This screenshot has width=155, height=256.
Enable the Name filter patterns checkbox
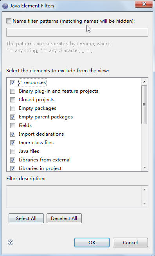point(9,21)
